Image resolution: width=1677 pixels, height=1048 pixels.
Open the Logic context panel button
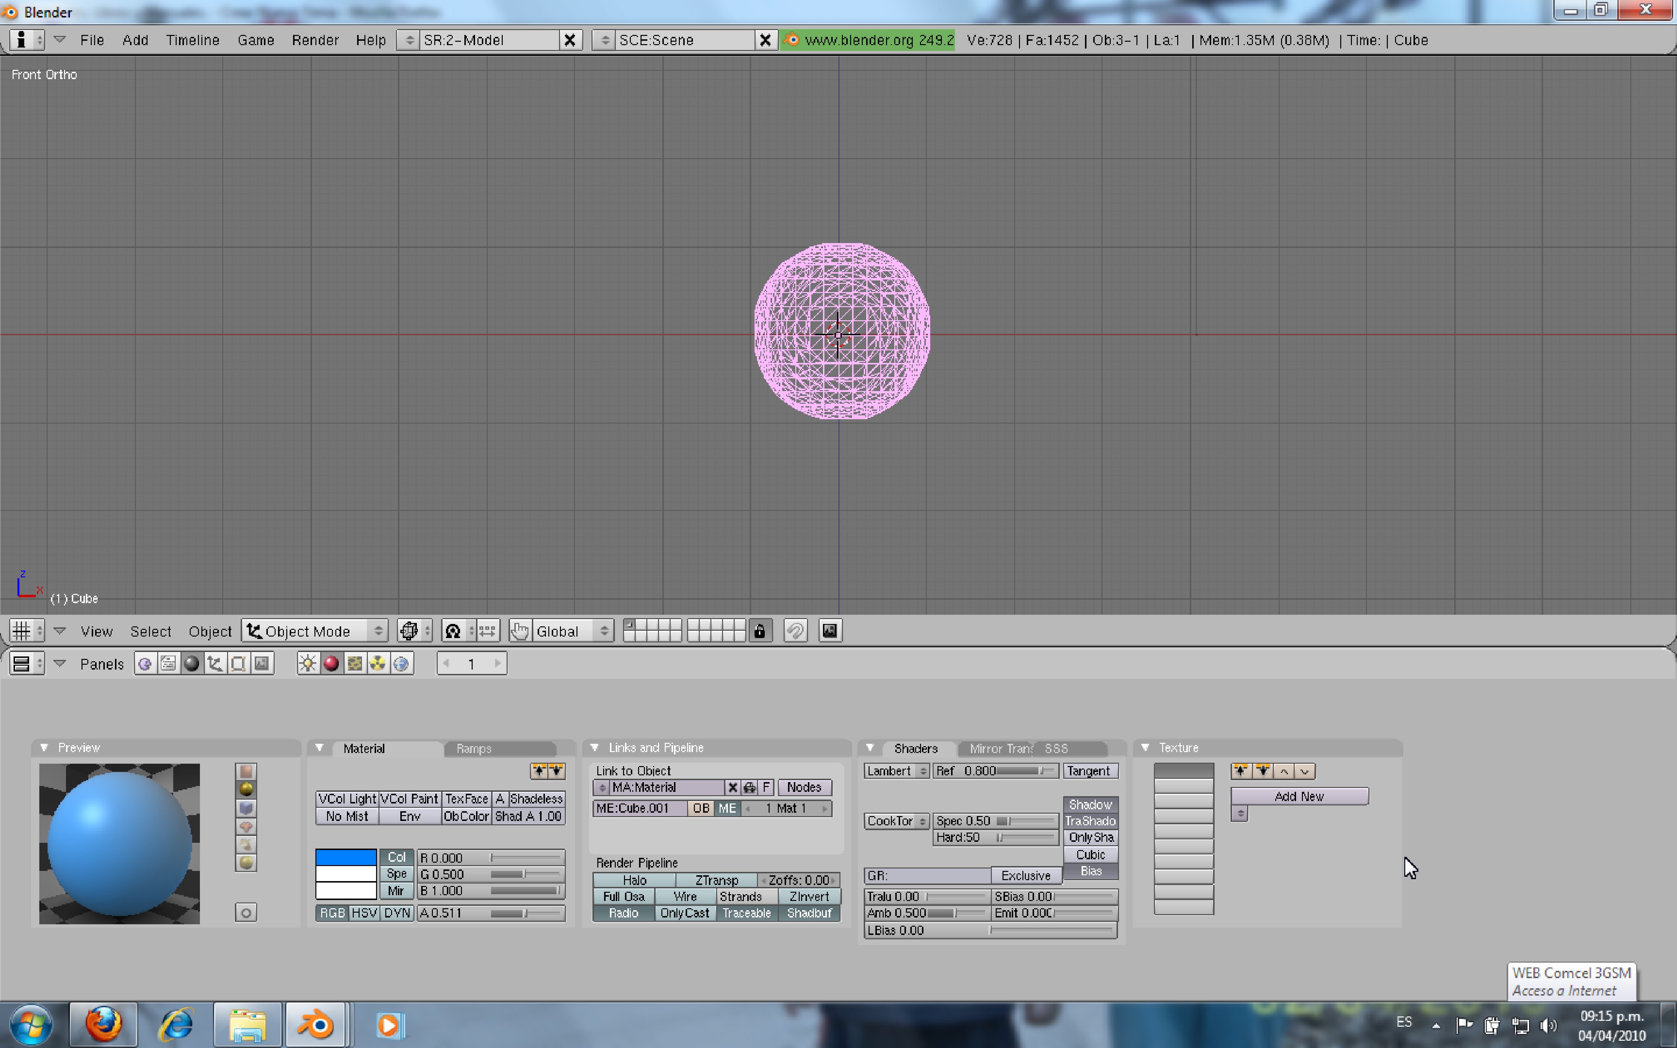click(x=145, y=663)
